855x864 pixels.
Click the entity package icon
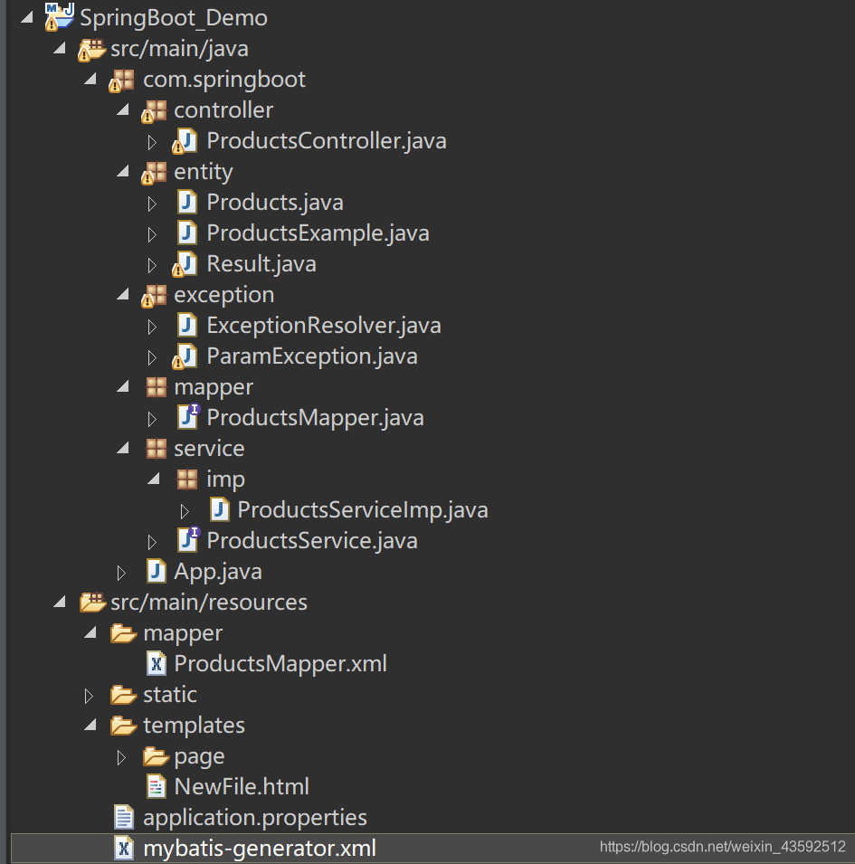[154, 173]
